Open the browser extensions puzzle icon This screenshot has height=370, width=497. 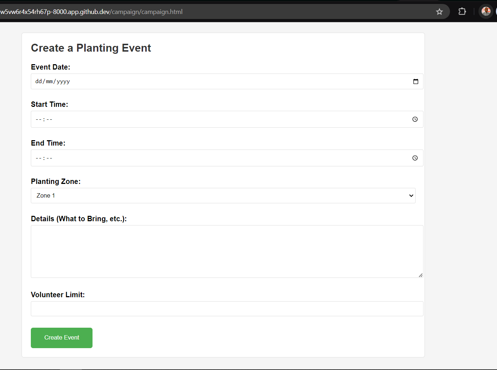(x=462, y=11)
